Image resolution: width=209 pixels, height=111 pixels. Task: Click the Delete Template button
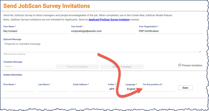pos(122,67)
